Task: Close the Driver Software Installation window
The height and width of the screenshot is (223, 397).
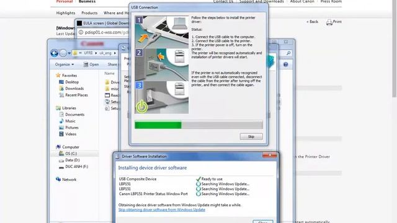Action: point(270,155)
